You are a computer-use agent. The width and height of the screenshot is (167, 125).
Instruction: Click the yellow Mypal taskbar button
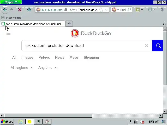pos(29,122)
